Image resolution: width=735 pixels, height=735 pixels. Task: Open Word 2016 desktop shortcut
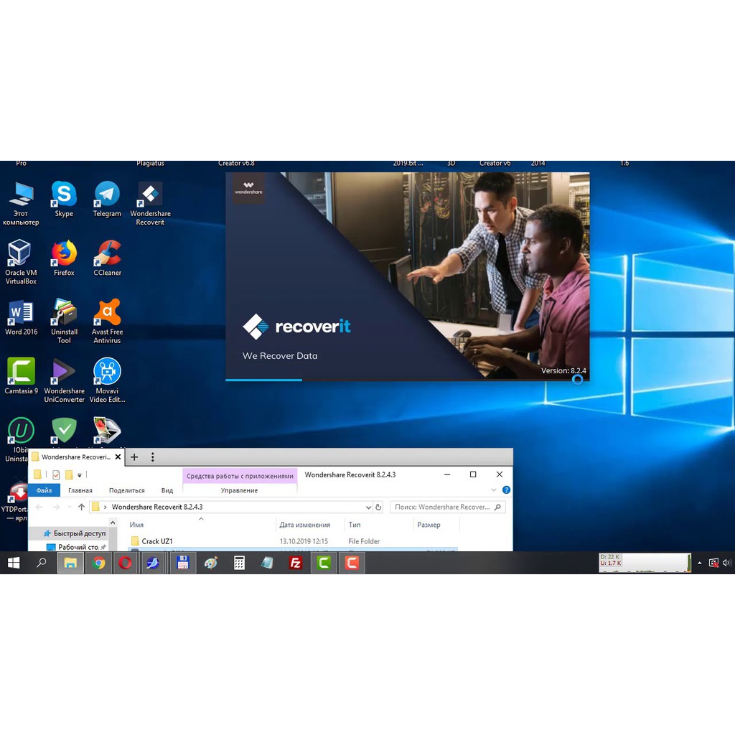point(21,317)
